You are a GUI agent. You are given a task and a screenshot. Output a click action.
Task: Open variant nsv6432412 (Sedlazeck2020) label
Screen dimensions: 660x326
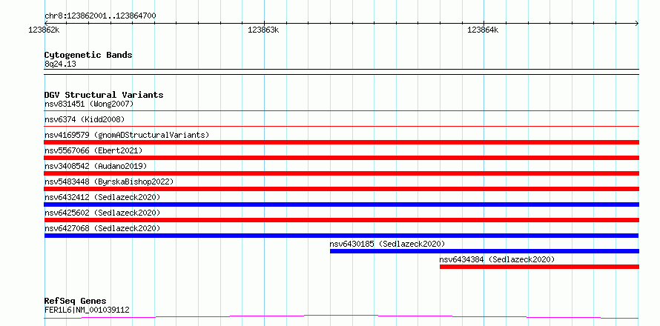coord(102,197)
